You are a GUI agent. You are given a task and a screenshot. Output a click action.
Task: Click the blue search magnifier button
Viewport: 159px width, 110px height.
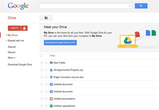click(x=141, y=6)
